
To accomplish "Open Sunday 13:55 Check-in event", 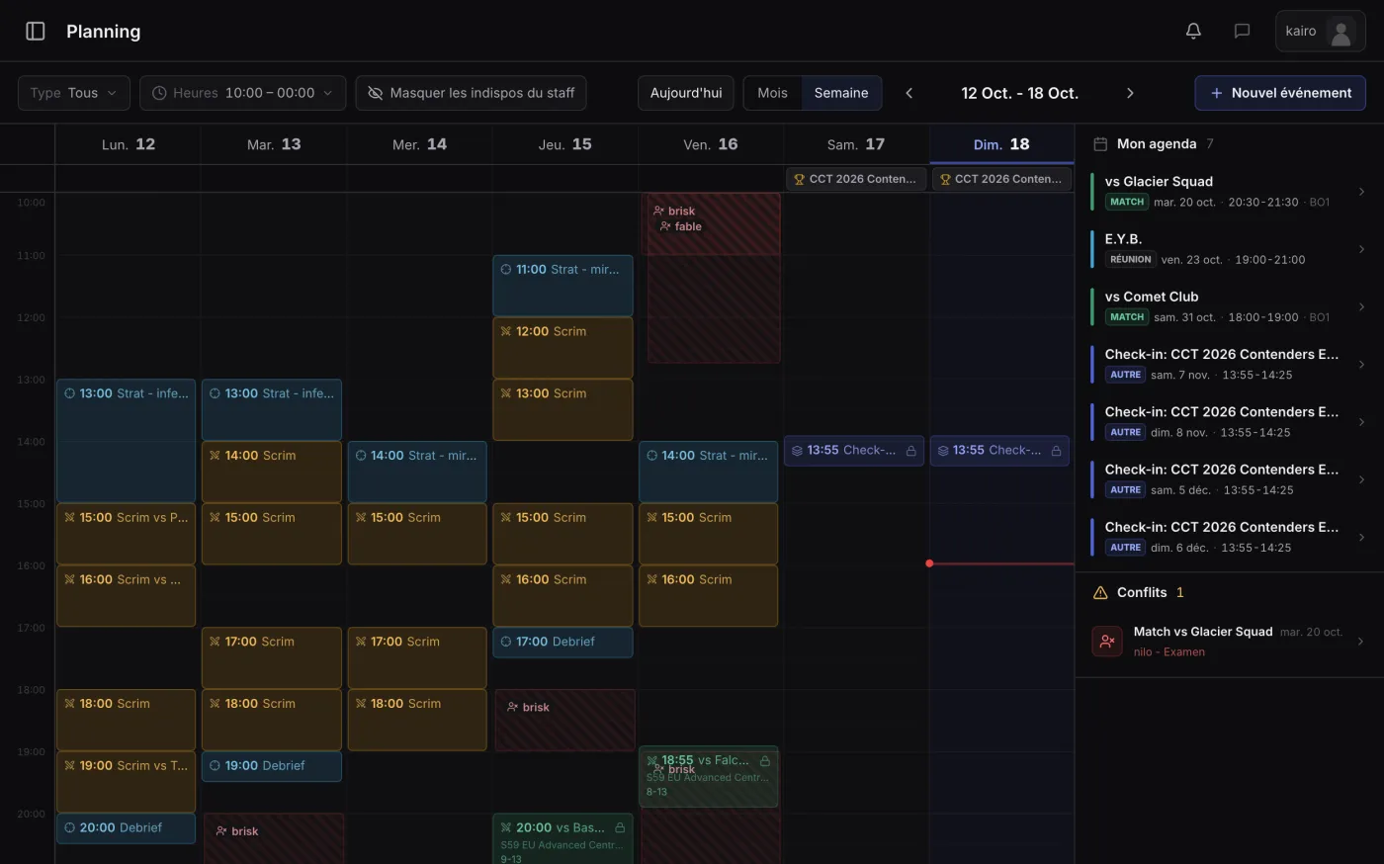I will (x=999, y=451).
